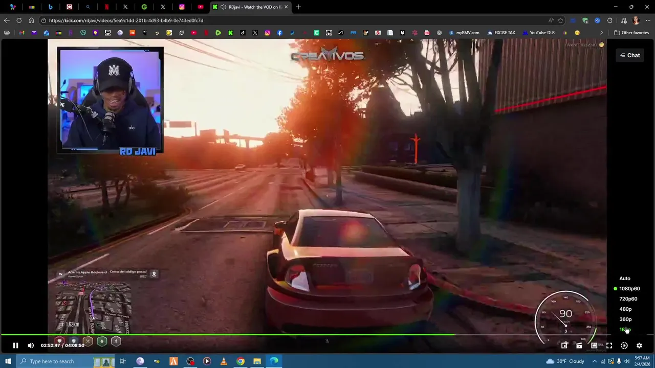Go back to previous page
Image resolution: width=655 pixels, height=368 pixels.
tap(7, 20)
